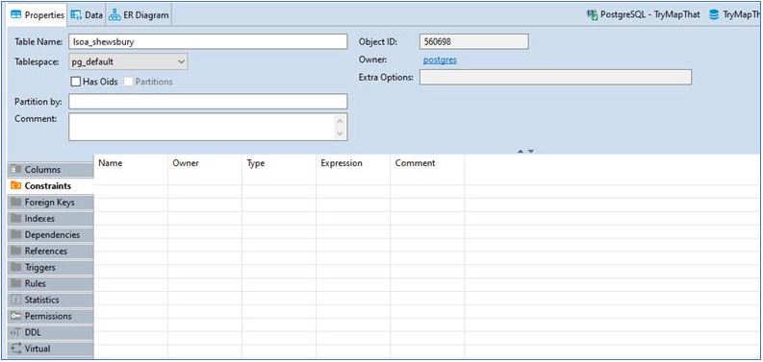Open the Tablespace pg_default dropdown
763x362 pixels.
click(128, 62)
